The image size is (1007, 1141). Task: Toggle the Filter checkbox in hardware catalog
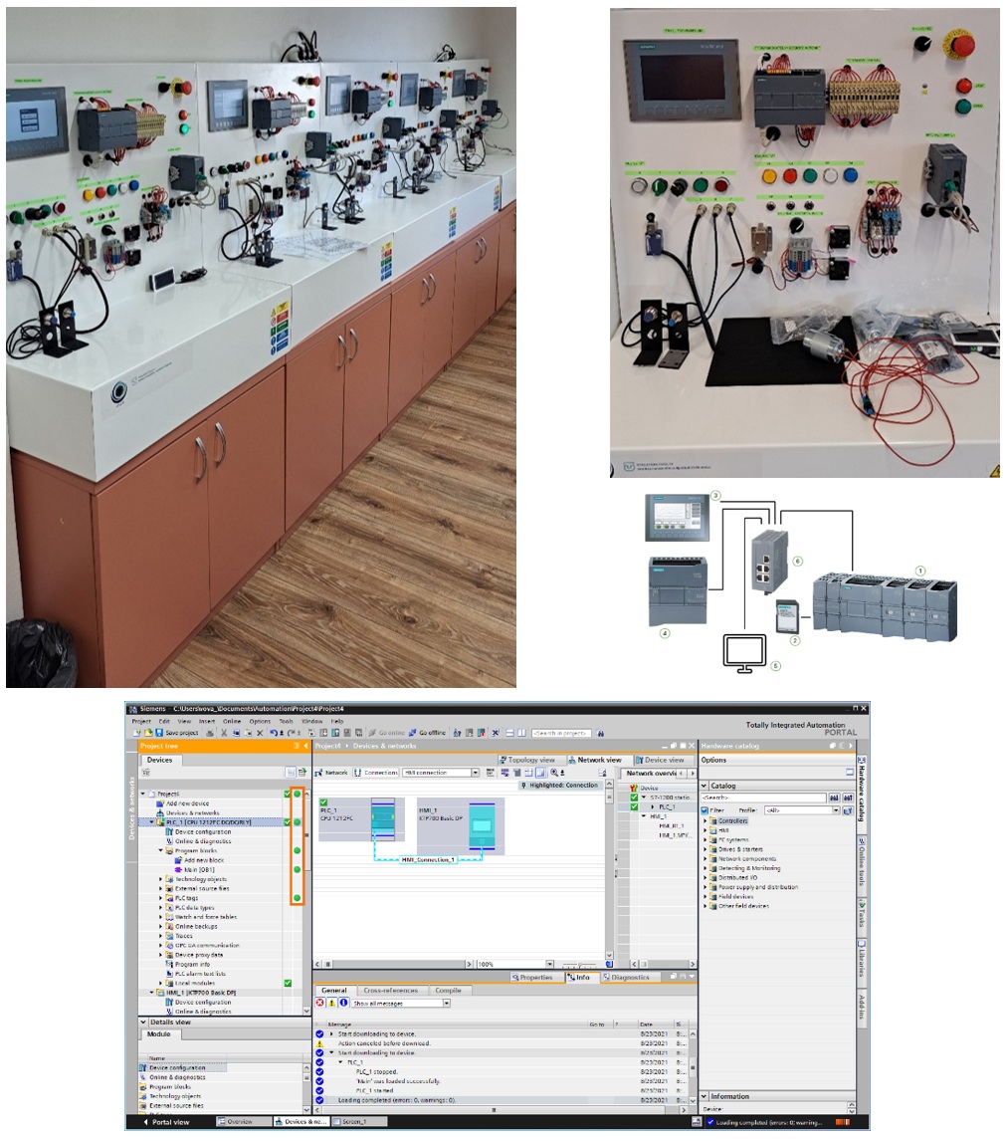tap(705, 810)
